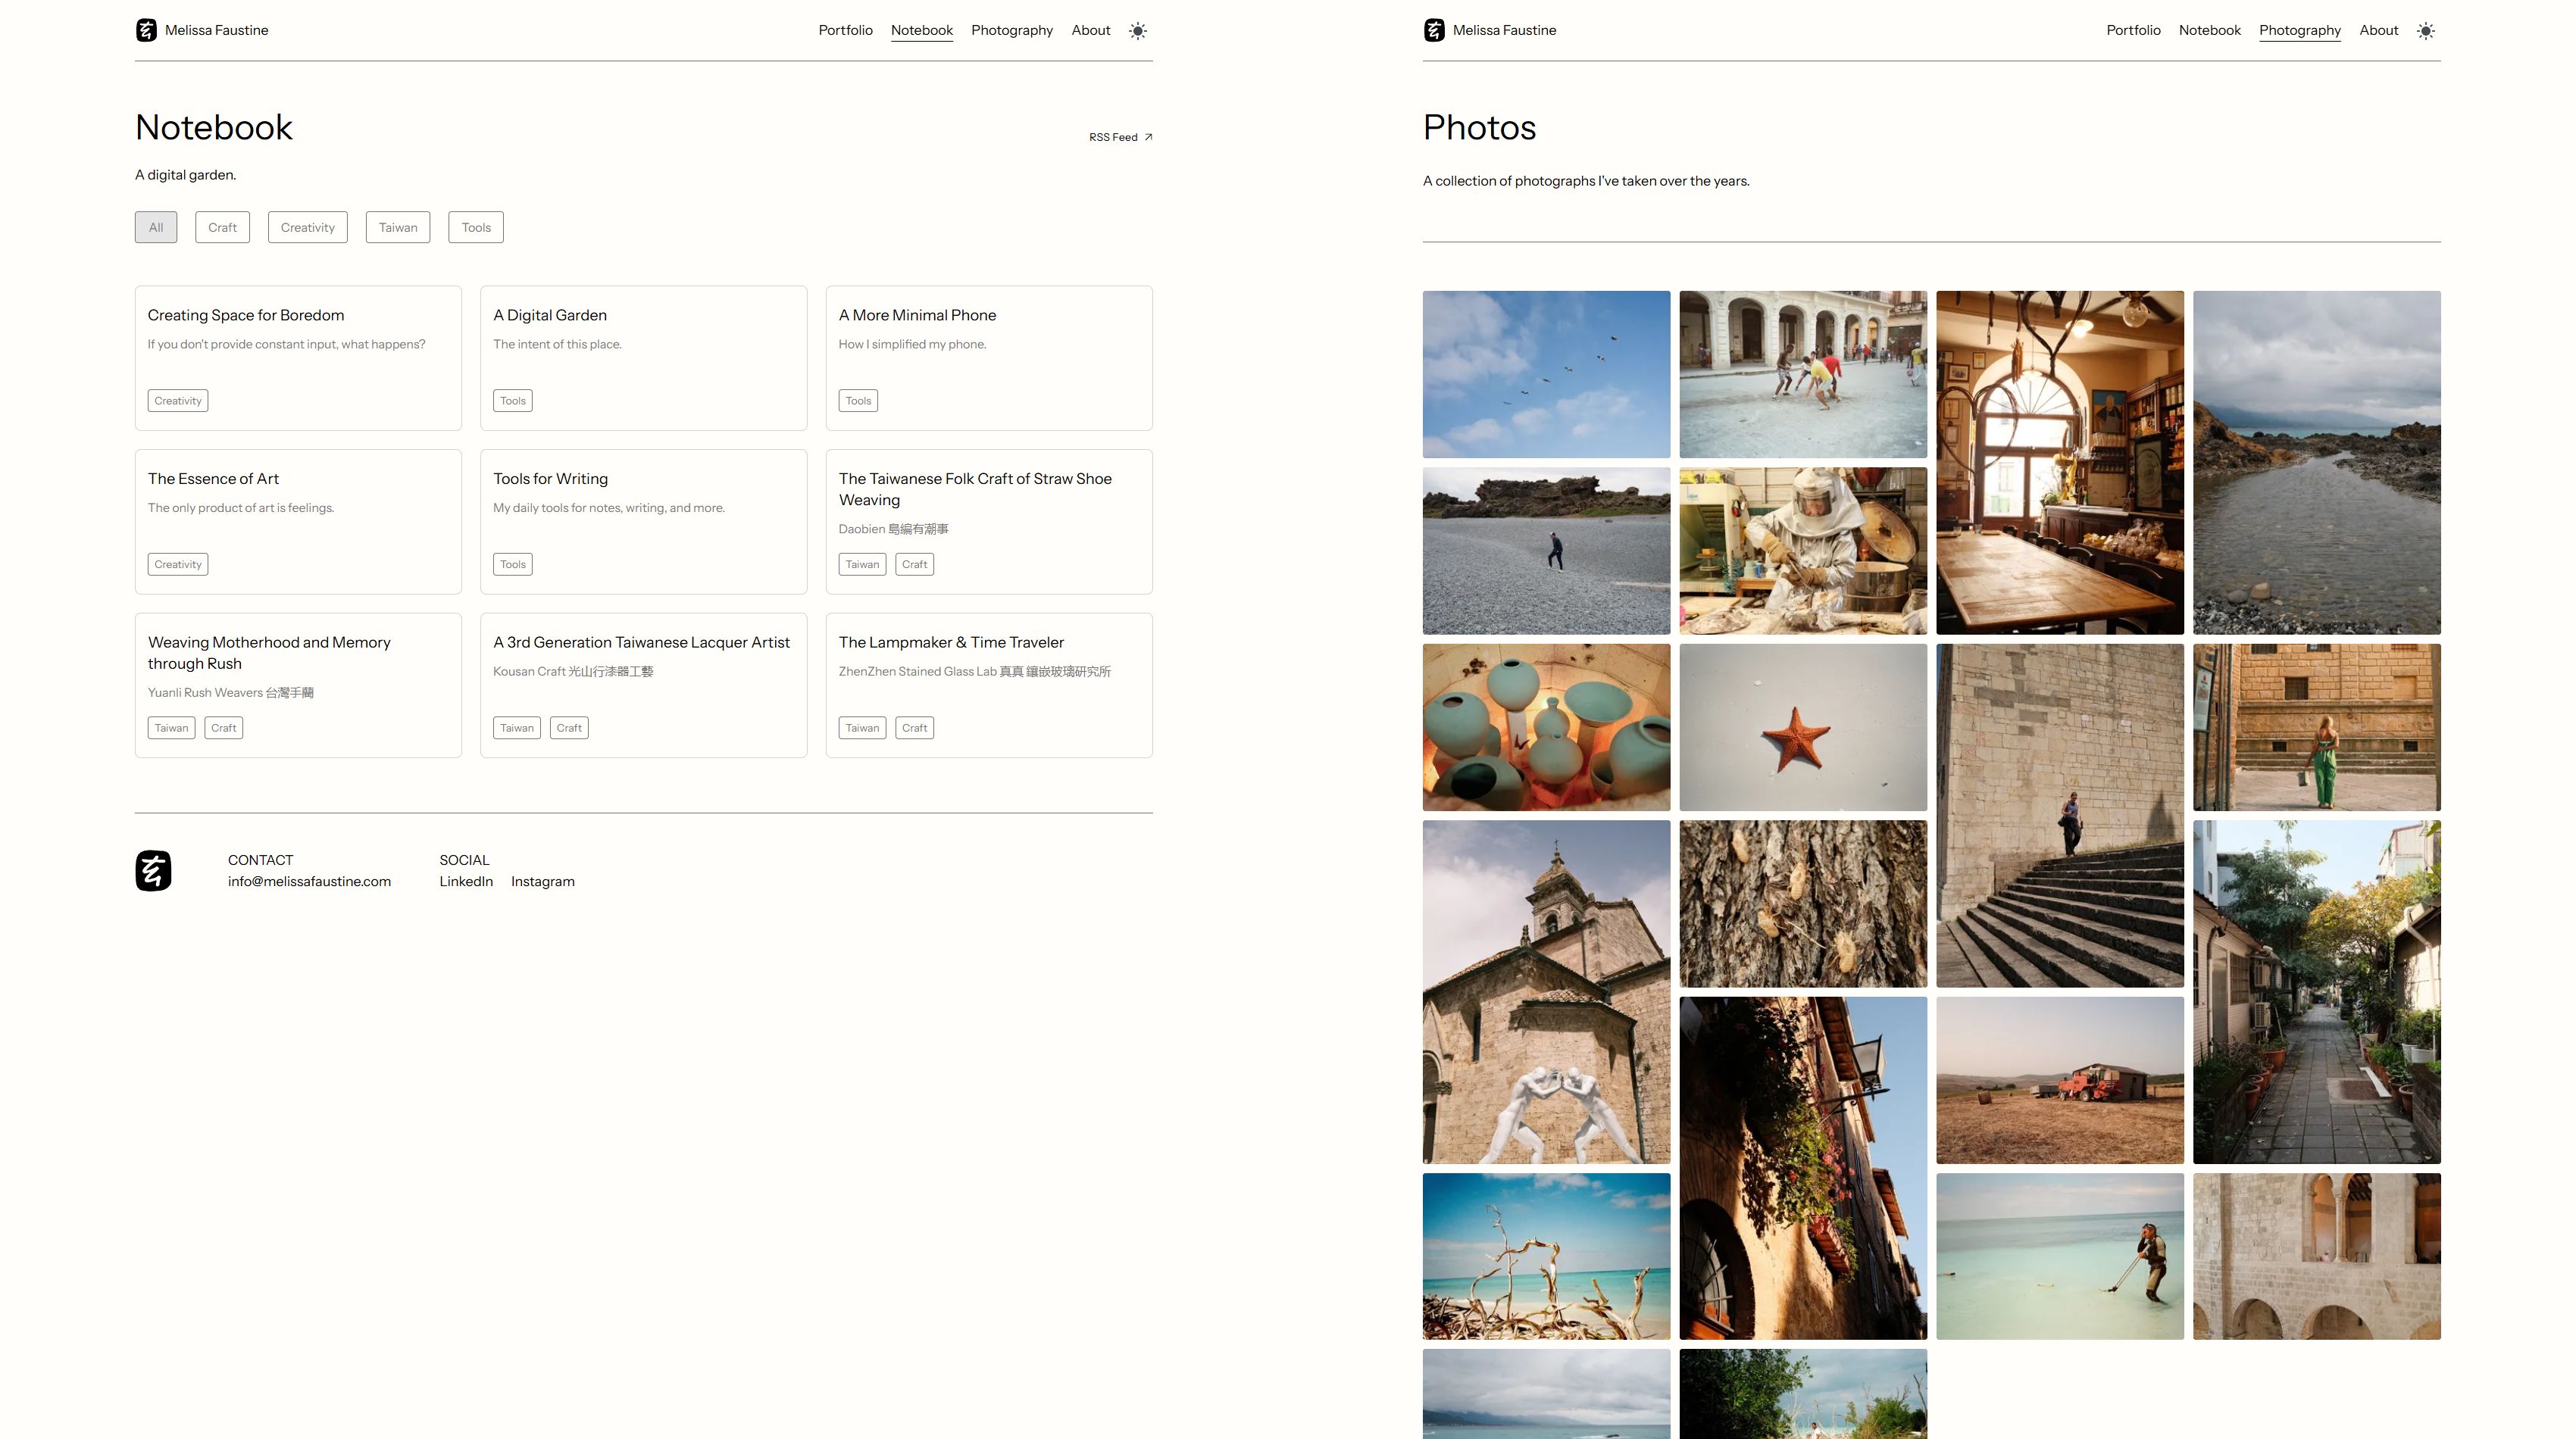Go to About in the Photos page navigation
The image size is (2576, 1439).
(x=2378, y=30)
